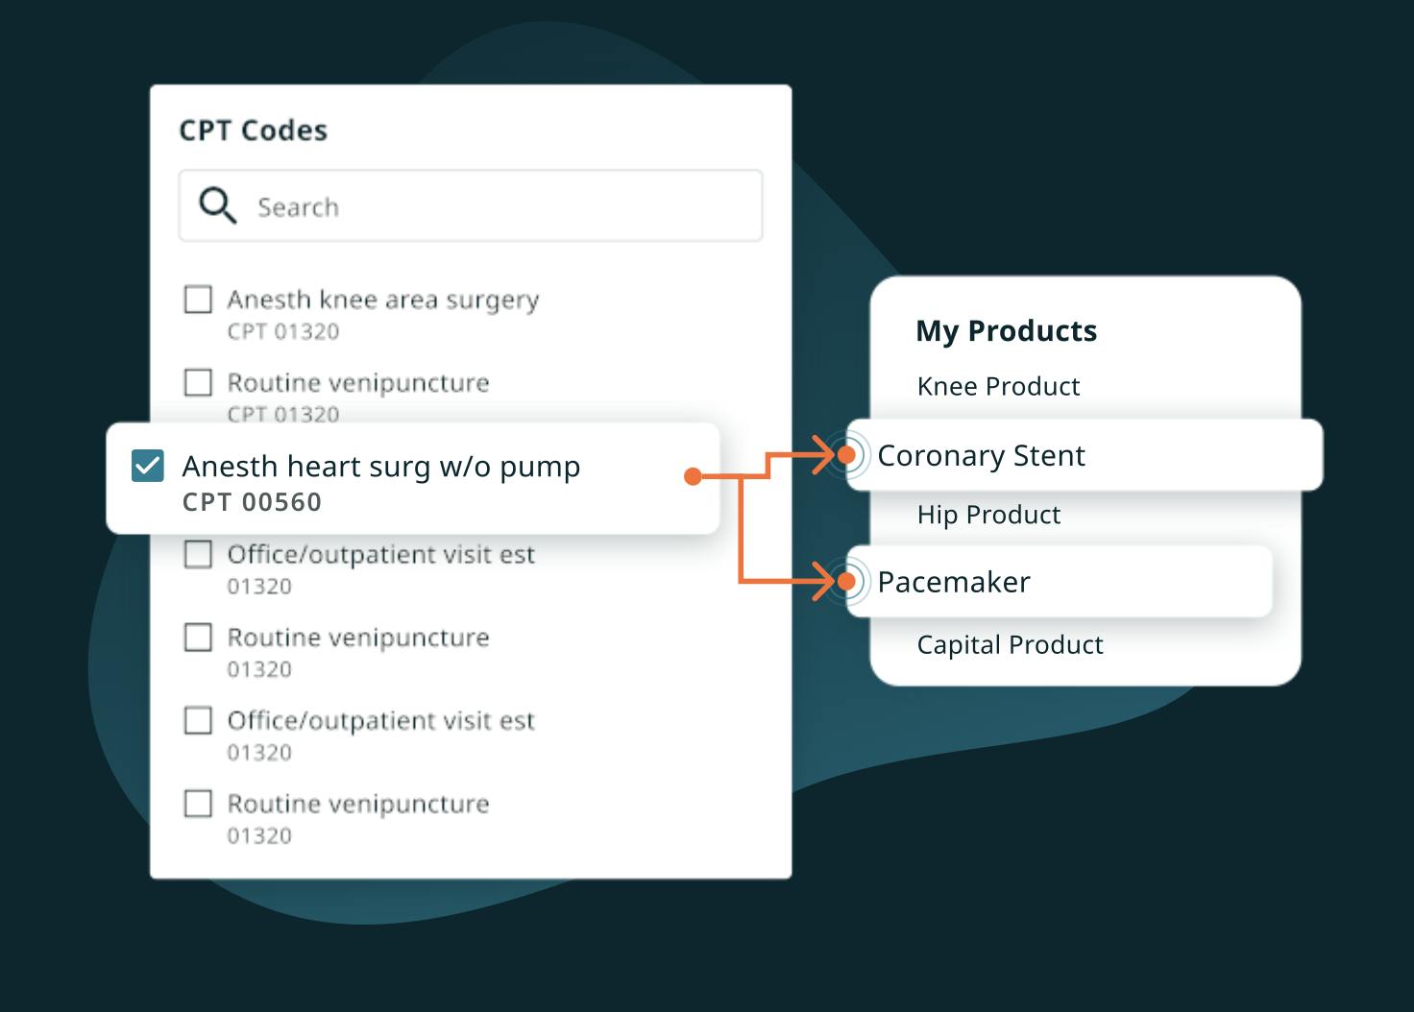Click the orange connector dot on CPT 00560 card
Screen dimensions: 1414x1012
693,476
